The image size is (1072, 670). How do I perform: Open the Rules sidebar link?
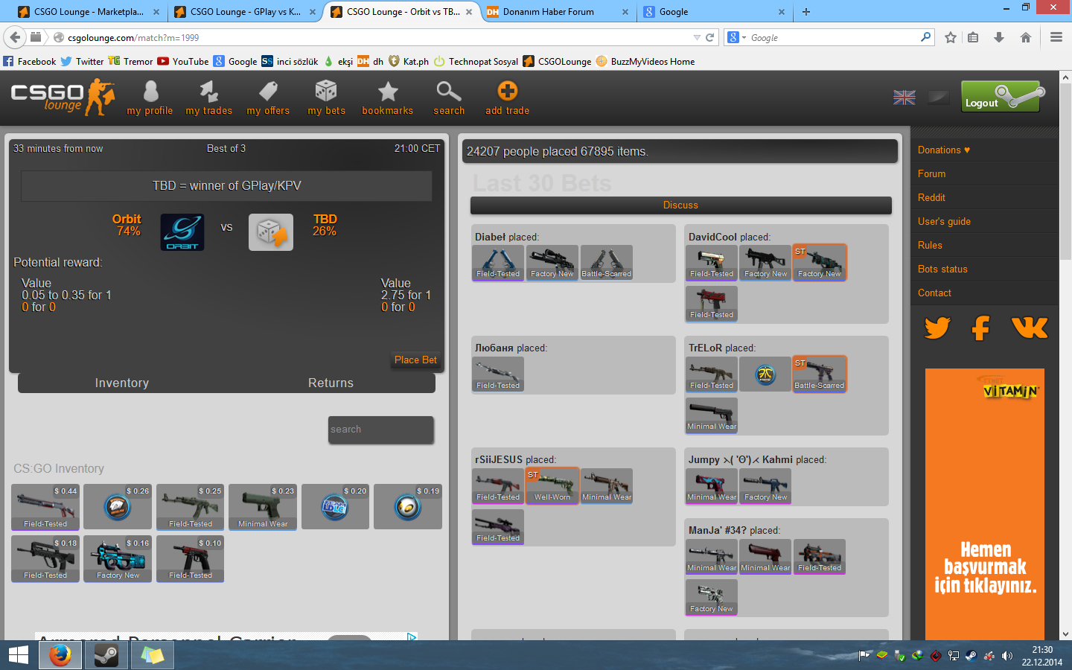click(x=930, y=245)
